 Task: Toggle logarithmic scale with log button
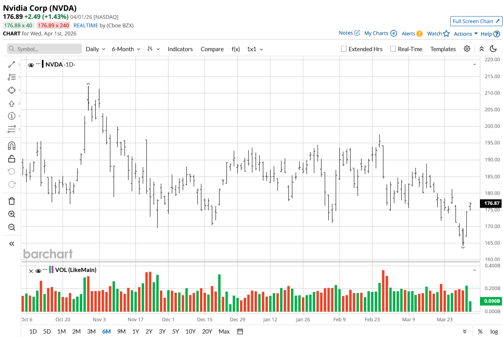pos(494,332)
